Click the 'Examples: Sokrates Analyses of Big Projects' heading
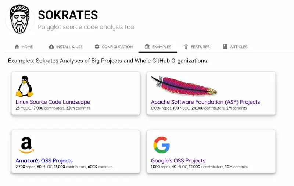Screen dimensions: 294x186 [107, 61]
